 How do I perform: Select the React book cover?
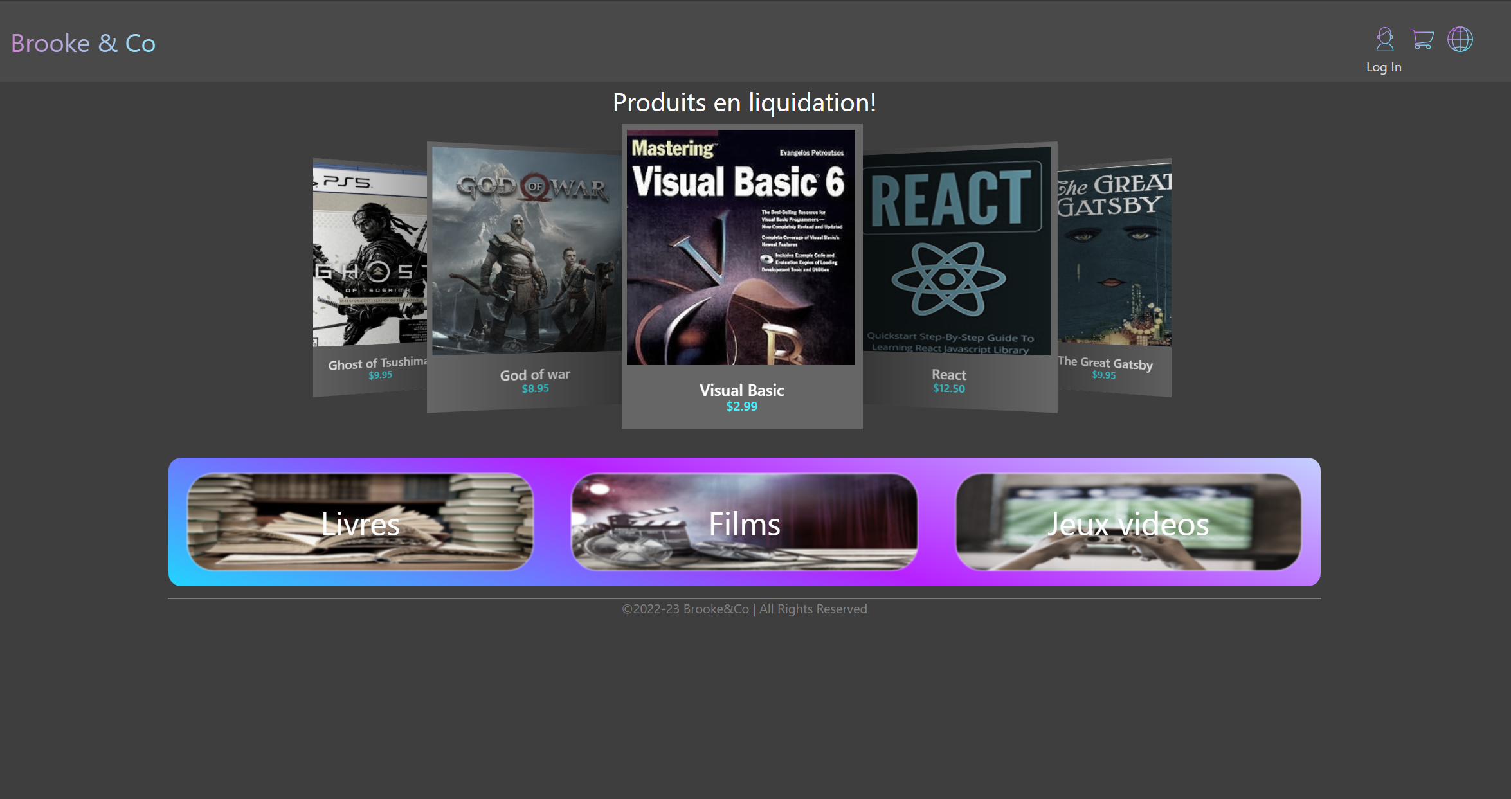pos(957,251)
